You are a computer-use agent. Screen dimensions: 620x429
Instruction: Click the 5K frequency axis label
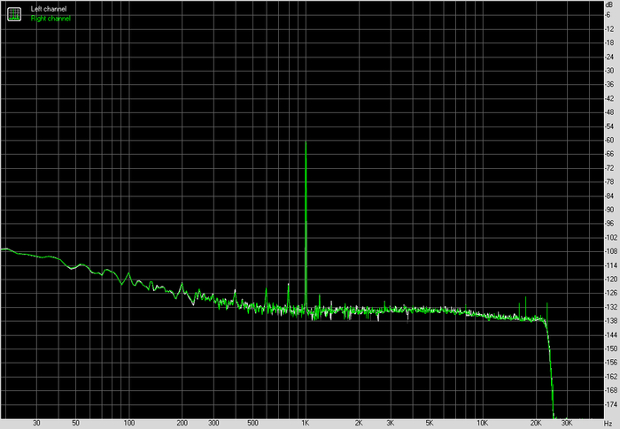coord(430,423)
